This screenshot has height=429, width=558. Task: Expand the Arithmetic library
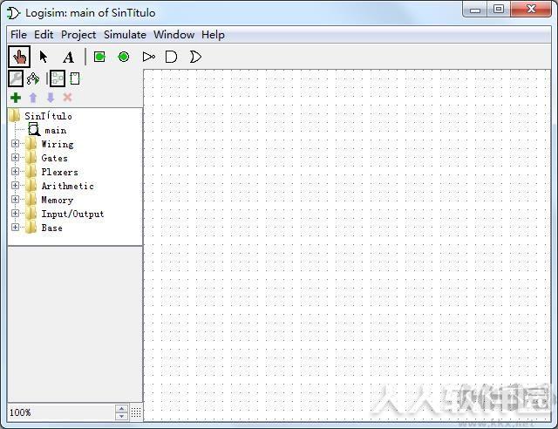[x=15, y=185]
